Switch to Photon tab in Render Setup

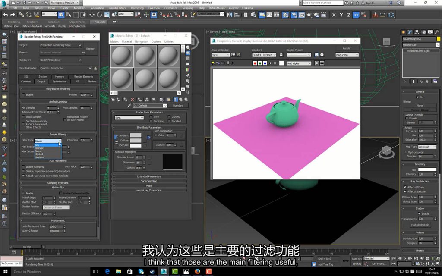(92, 82)
